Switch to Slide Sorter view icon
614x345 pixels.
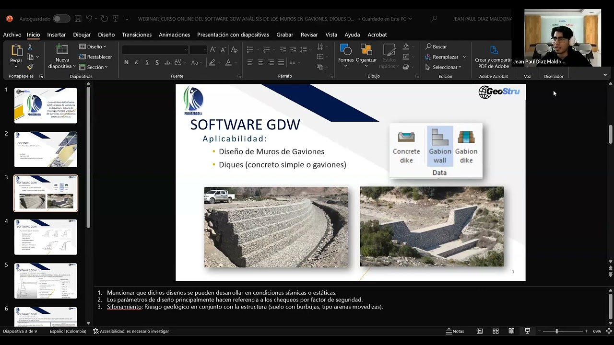pyautogui.click(x=496, y=331)
